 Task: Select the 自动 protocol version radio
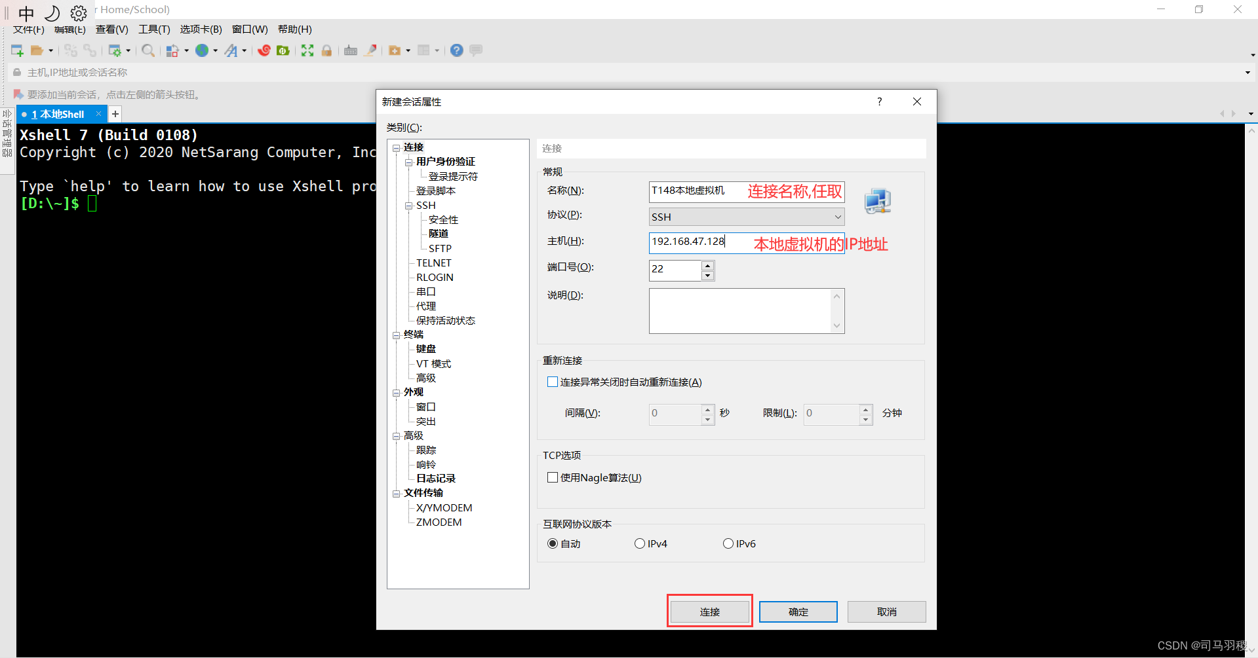pos(553,543)
